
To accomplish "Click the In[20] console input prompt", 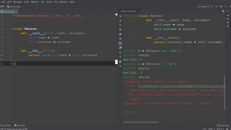I will pyautogui.click(x=130, y=112).
